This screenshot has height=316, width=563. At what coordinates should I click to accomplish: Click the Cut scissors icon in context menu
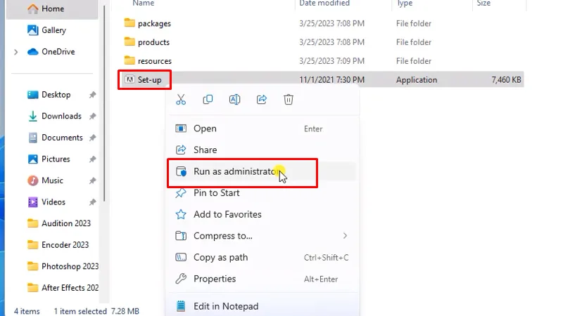click(x=181, y=100)
